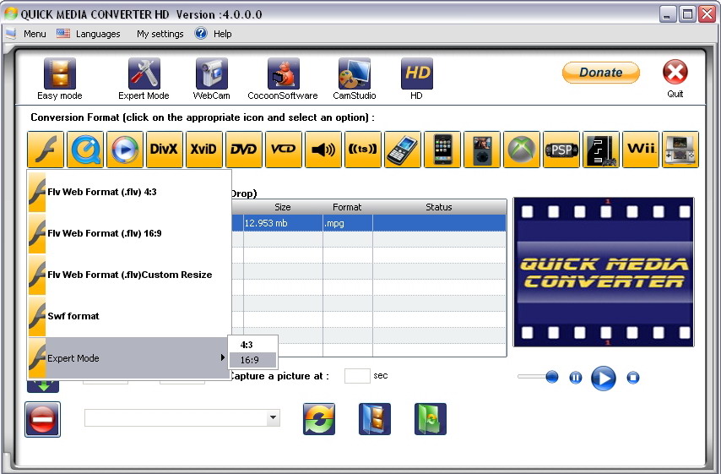The width and height of the screenshot is (721, 474).
Task: Click the Size column header
Action: click(x=283, y=207)
